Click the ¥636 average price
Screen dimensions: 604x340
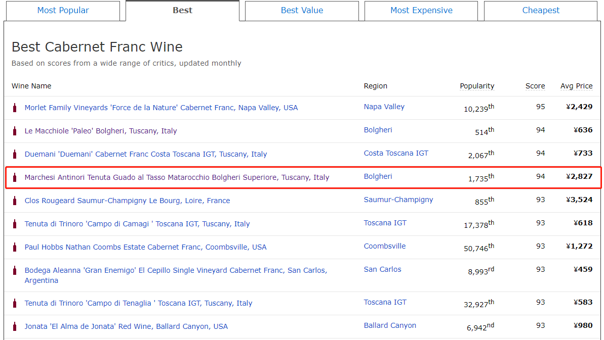click(x=583, y=130)
